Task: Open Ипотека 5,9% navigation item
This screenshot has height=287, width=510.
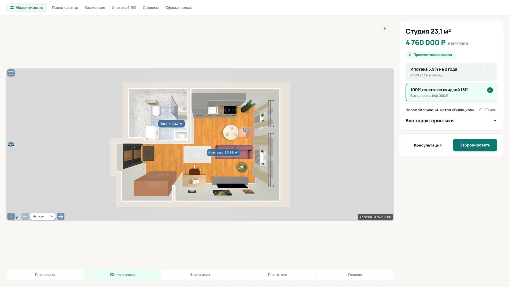Action: (x=124, y=7)
